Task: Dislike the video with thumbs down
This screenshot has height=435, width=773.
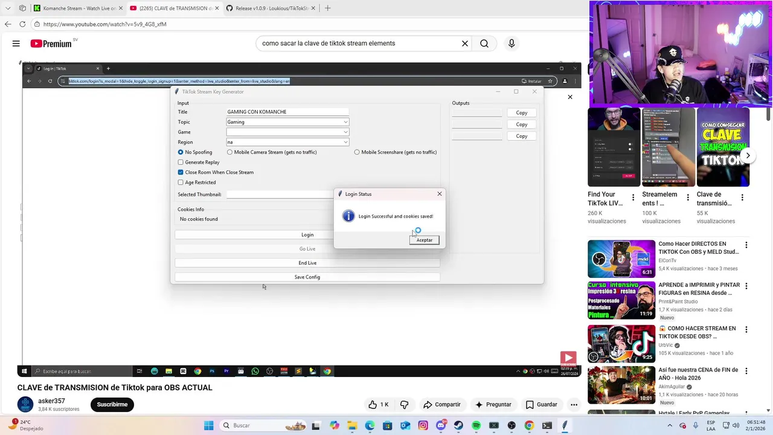Action: click(405, 405)
